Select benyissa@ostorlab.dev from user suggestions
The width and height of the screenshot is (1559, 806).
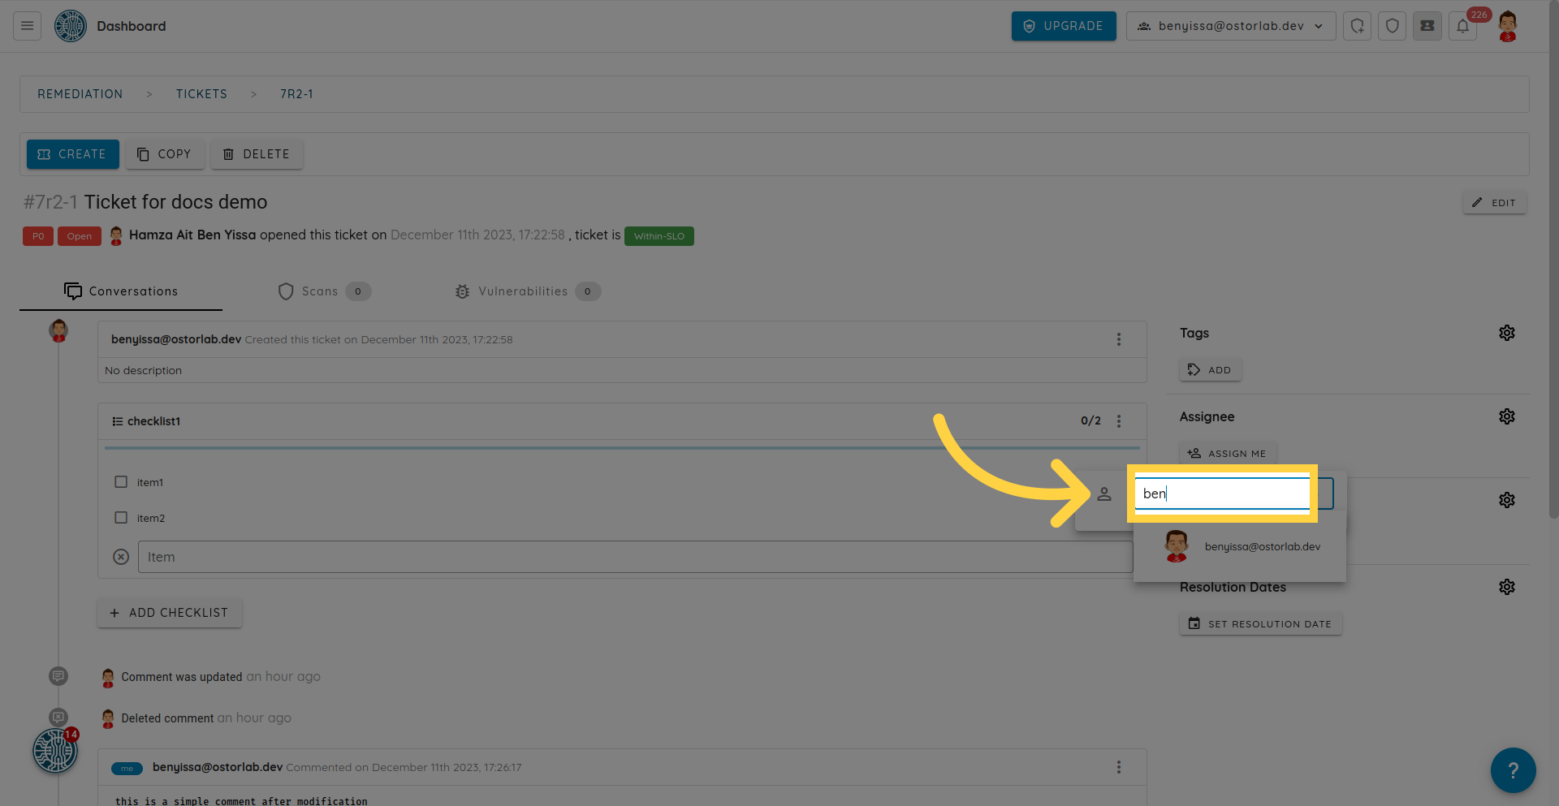(x=1261, y=547)
